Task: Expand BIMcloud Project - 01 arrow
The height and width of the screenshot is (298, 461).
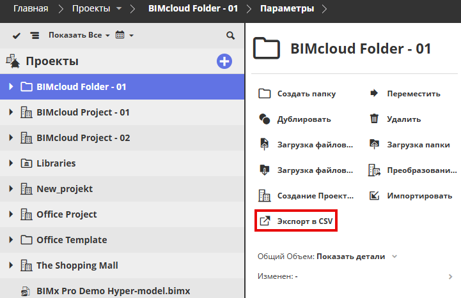Action: pos(11,112)
